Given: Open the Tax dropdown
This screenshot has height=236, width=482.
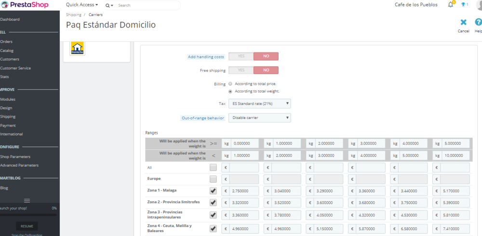Looking at the screenshot, I should pyautogui.click(x=259, y=104).
